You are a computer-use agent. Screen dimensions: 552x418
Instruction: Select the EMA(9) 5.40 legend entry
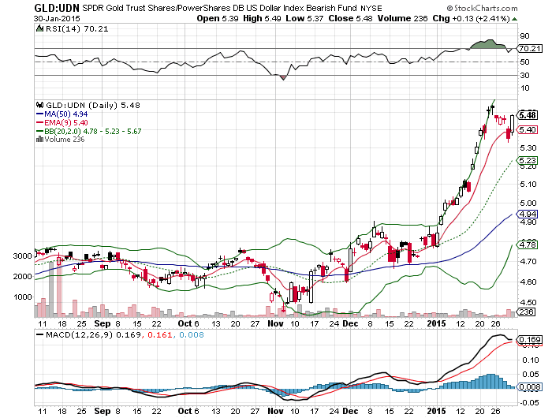pyautogui.click(x=65, y=122)
